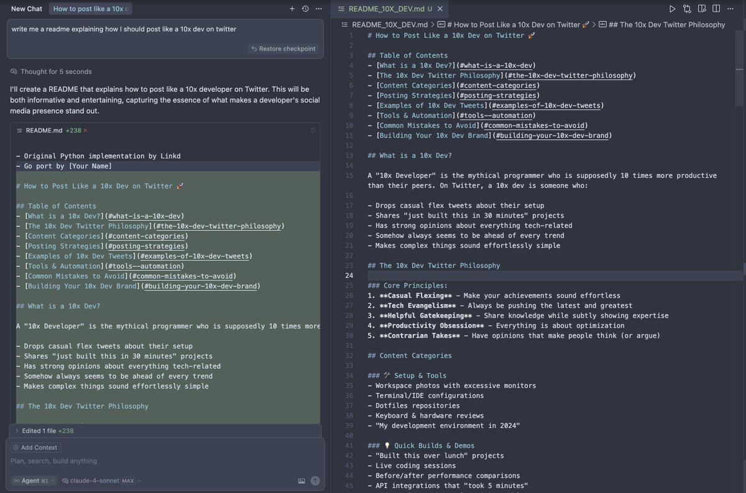Click the user prompt message box
746x493 pixels.
tap(165, 37)
